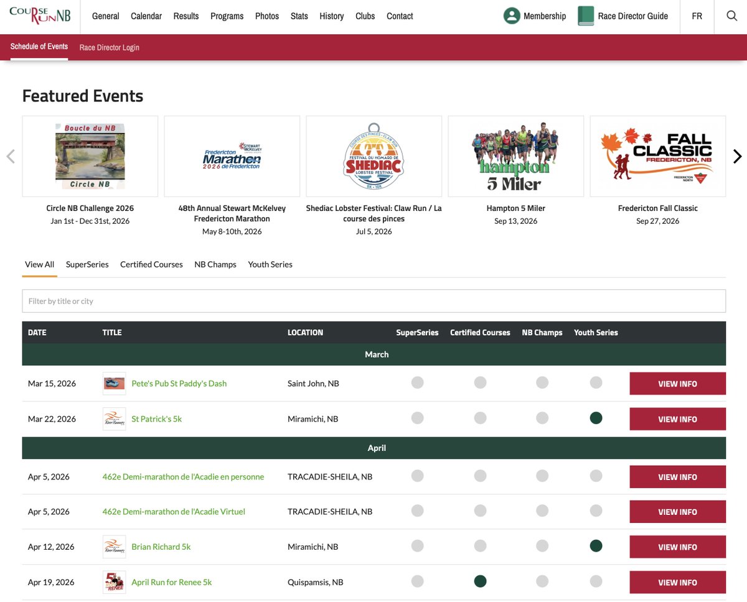Click Certified Courses dot for Pete's Pub row
This screenshot has width=747, height=602.
[x=480, y=382]
